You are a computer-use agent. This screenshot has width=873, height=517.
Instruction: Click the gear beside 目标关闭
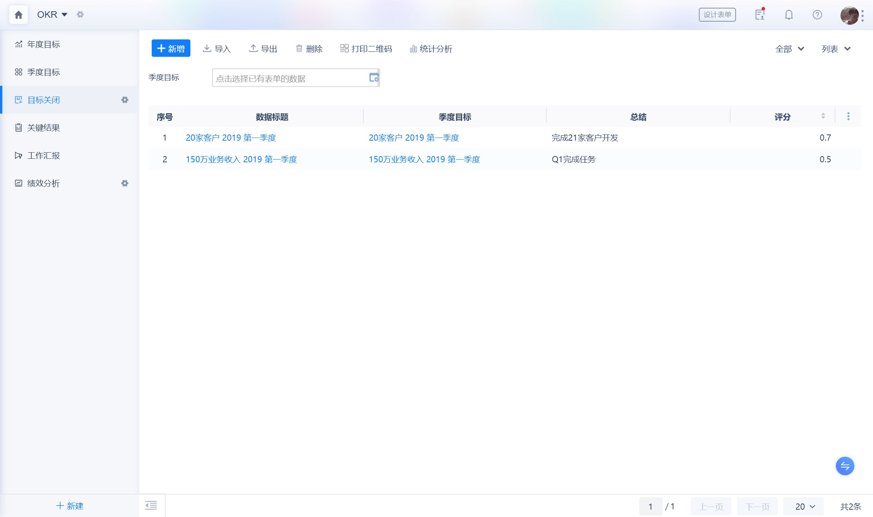tap(125, 100)
